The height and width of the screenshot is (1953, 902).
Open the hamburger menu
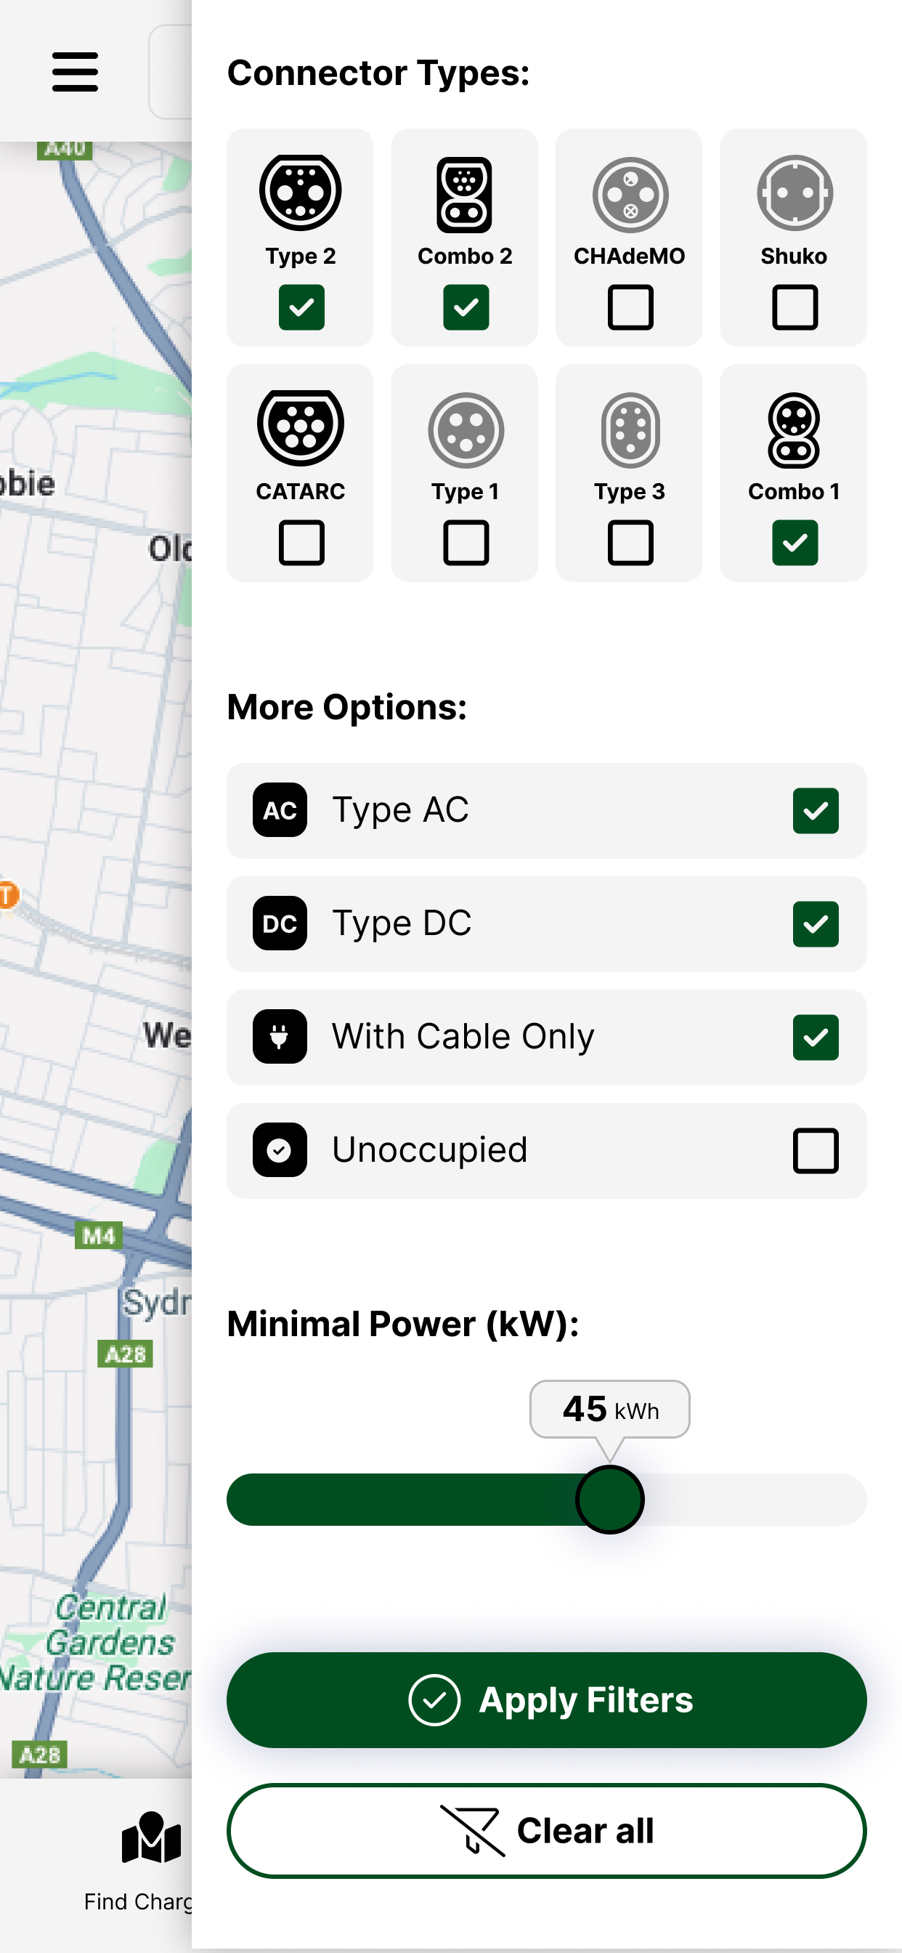[75, 72]
